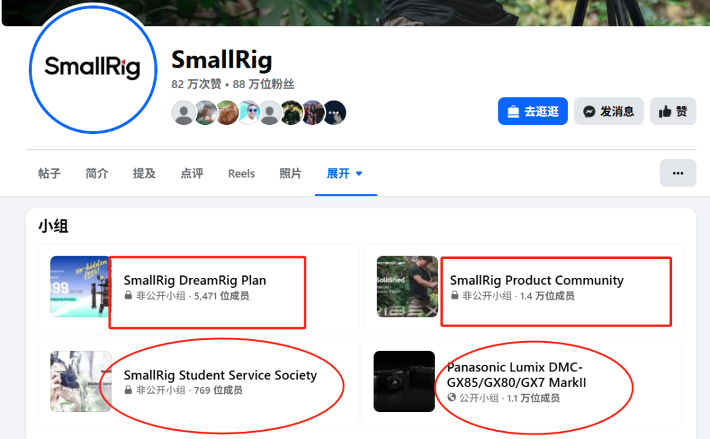
Task: Go to the 点评 tab
Action: pos(191,173)
